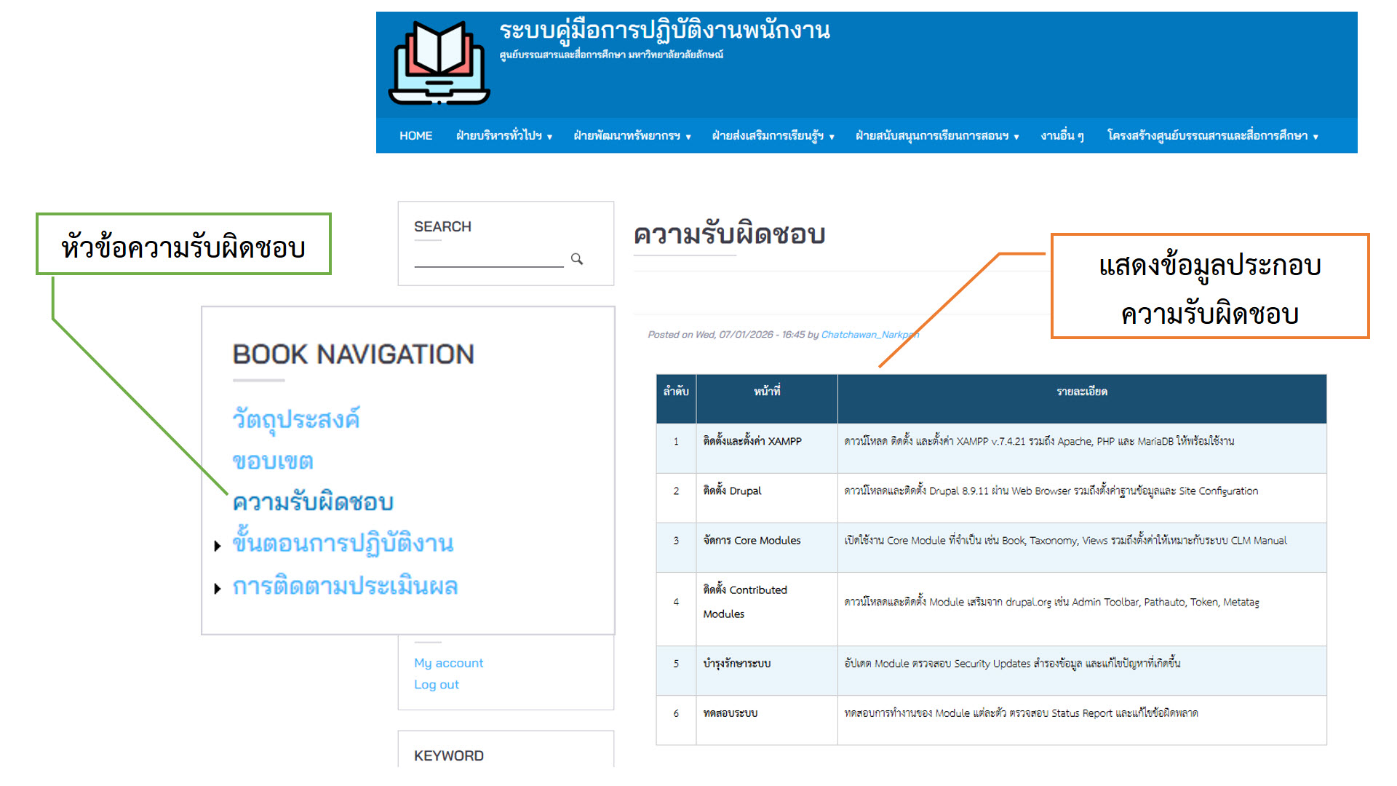Viewport: 1397px width, 786px height.
Task: Click the SEARCH block heading
Action: (442, 226)
